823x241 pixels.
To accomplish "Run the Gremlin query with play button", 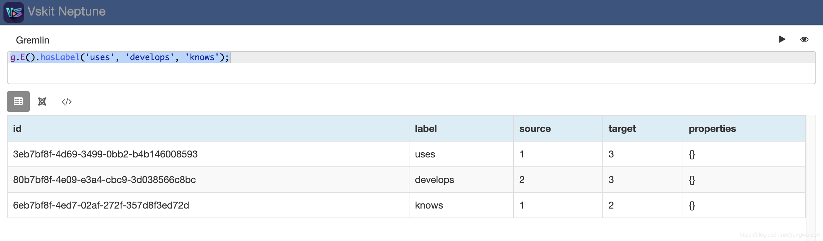I will point(782,39).
